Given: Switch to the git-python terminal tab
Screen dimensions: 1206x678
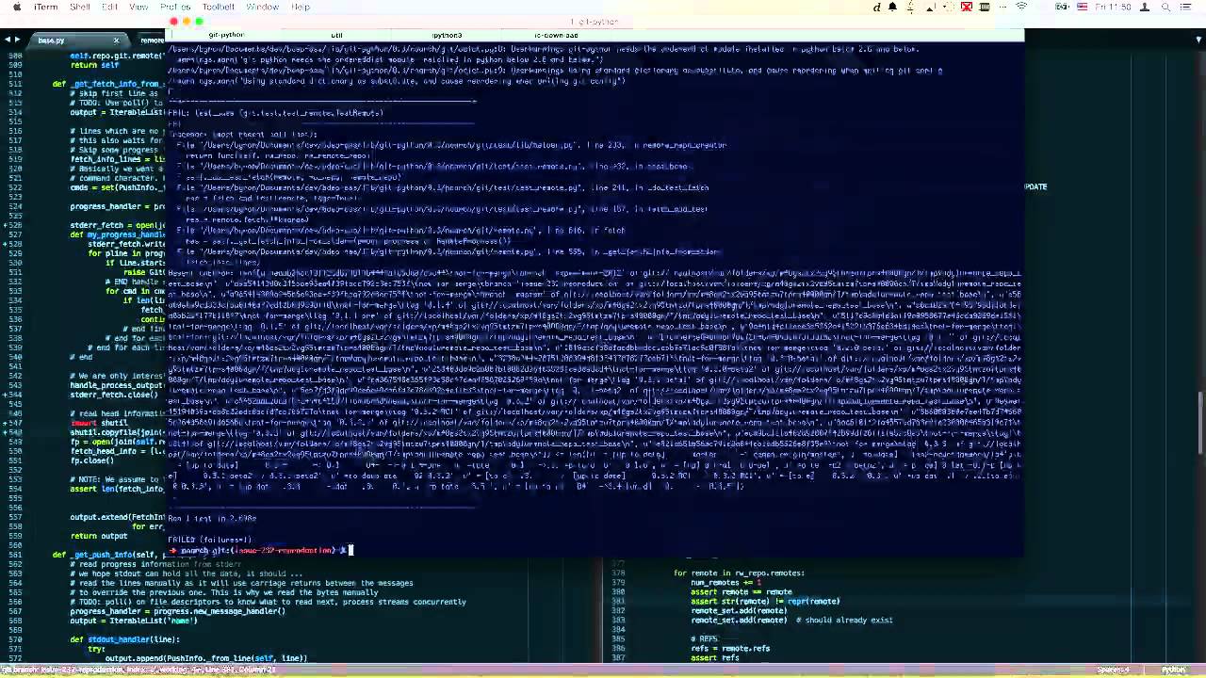Looking at the screenshot, I should [x=226, y=35].
